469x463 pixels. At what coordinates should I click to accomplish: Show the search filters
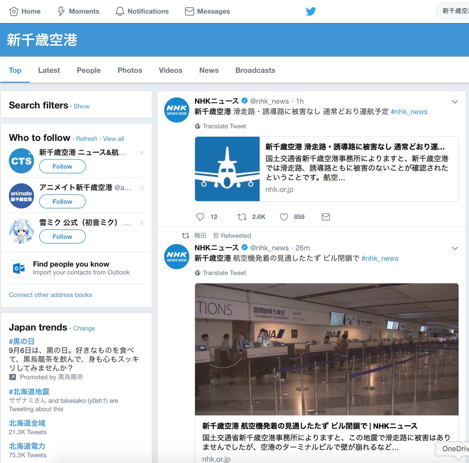(81, 106)
